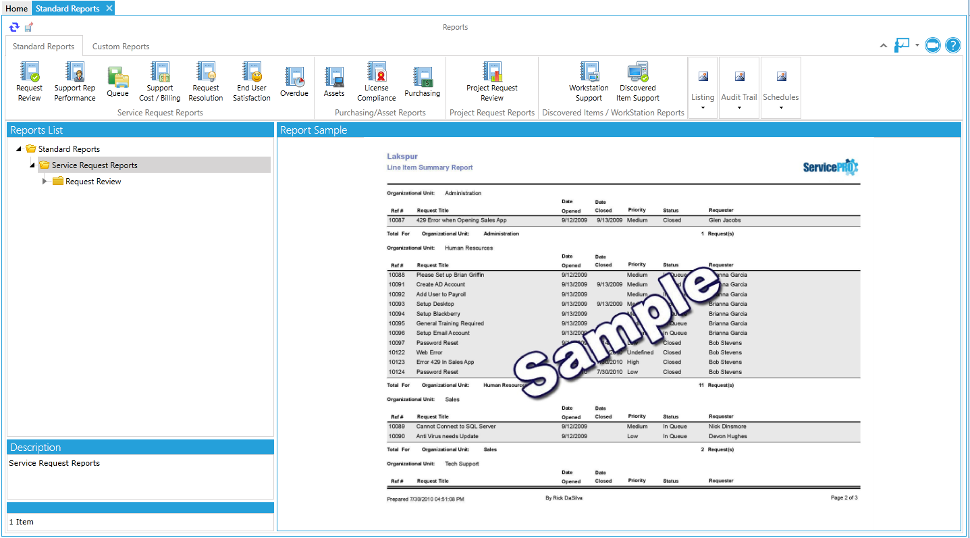Open the Queue report
Image resolution: width=970 pixels, height=538 pixels.
tap(117, 82)
